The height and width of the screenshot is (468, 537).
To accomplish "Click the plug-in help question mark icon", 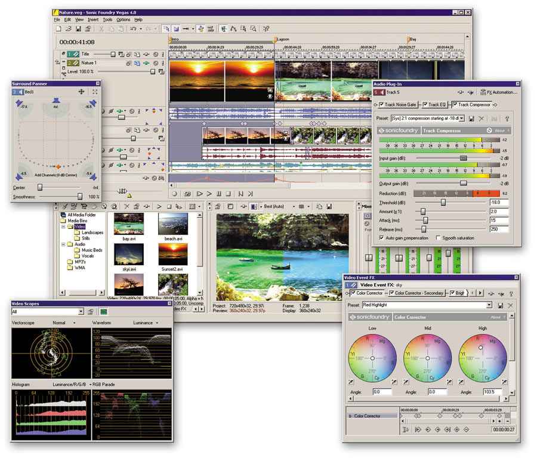I will coord(507,119).
